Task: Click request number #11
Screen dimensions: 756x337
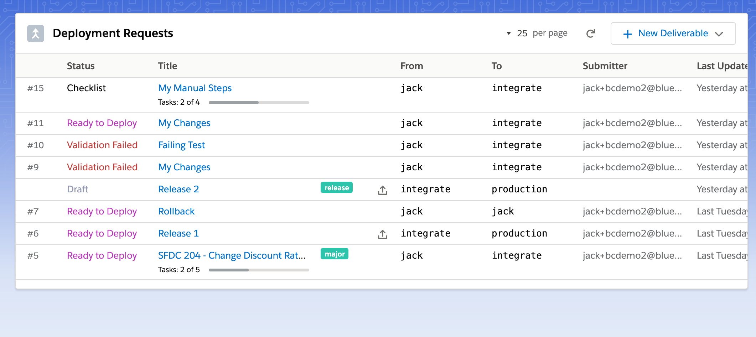Action: [x=36, y=123]
